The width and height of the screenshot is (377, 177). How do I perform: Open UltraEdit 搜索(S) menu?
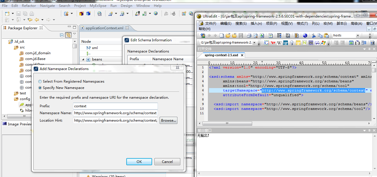(x=241, y=24)
